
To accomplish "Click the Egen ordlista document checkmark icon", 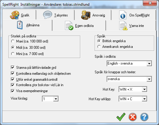I will 69,26.
